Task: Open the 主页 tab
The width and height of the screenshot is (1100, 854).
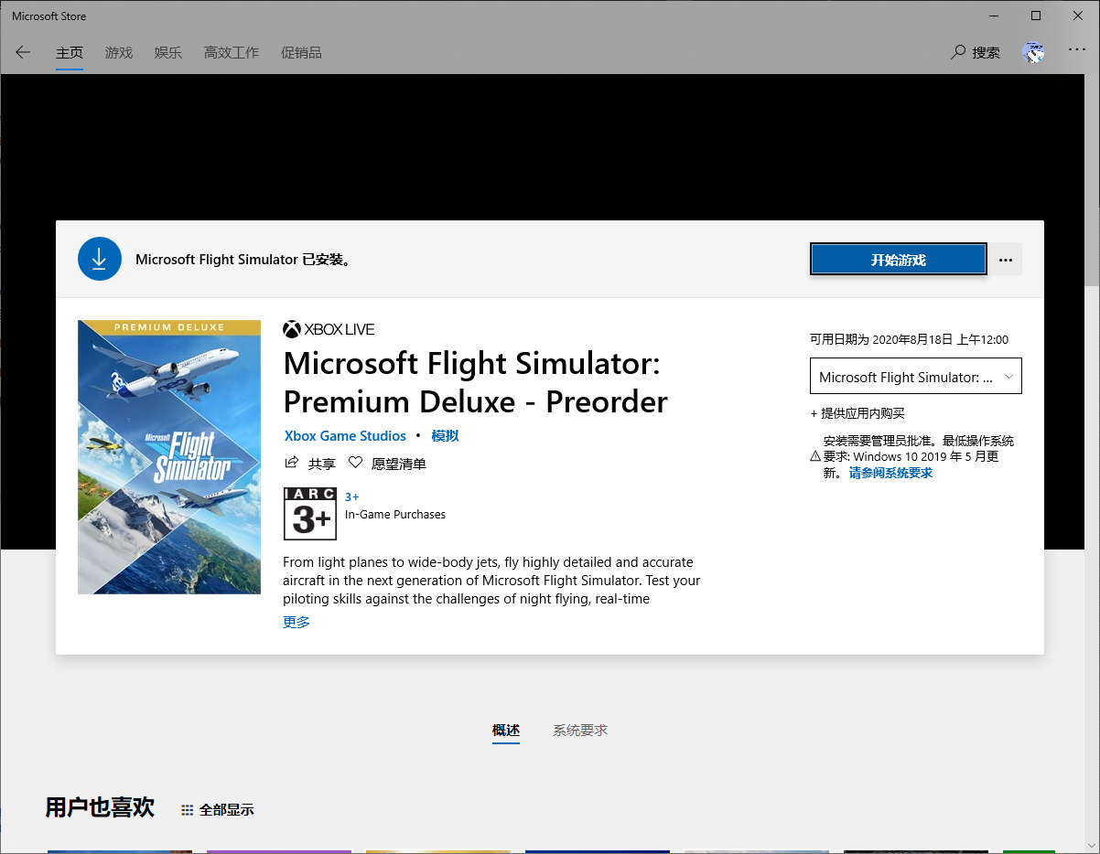Action: point(70,53)
